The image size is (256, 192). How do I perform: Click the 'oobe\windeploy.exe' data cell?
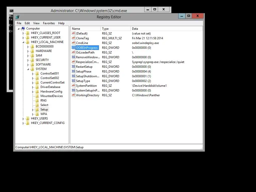tap(145, 43)
